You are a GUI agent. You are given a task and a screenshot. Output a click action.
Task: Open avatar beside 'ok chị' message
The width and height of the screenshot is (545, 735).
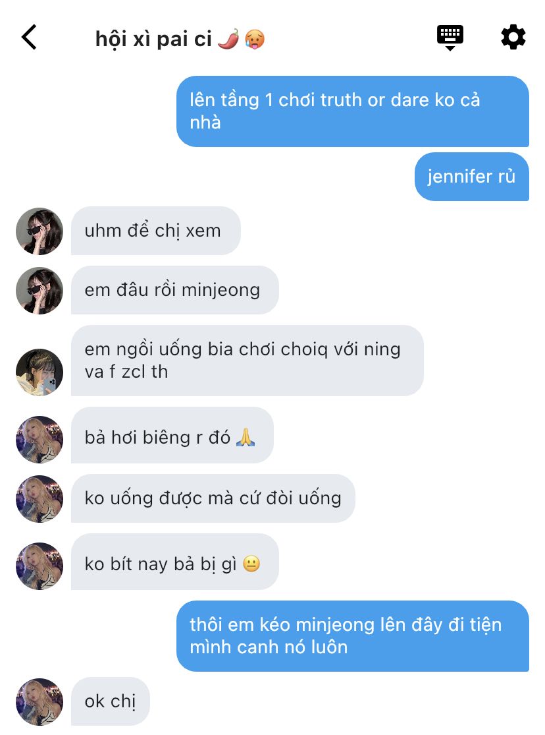[39, 702]
